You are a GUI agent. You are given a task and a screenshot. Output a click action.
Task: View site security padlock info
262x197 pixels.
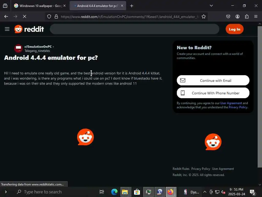coord(56,17)
